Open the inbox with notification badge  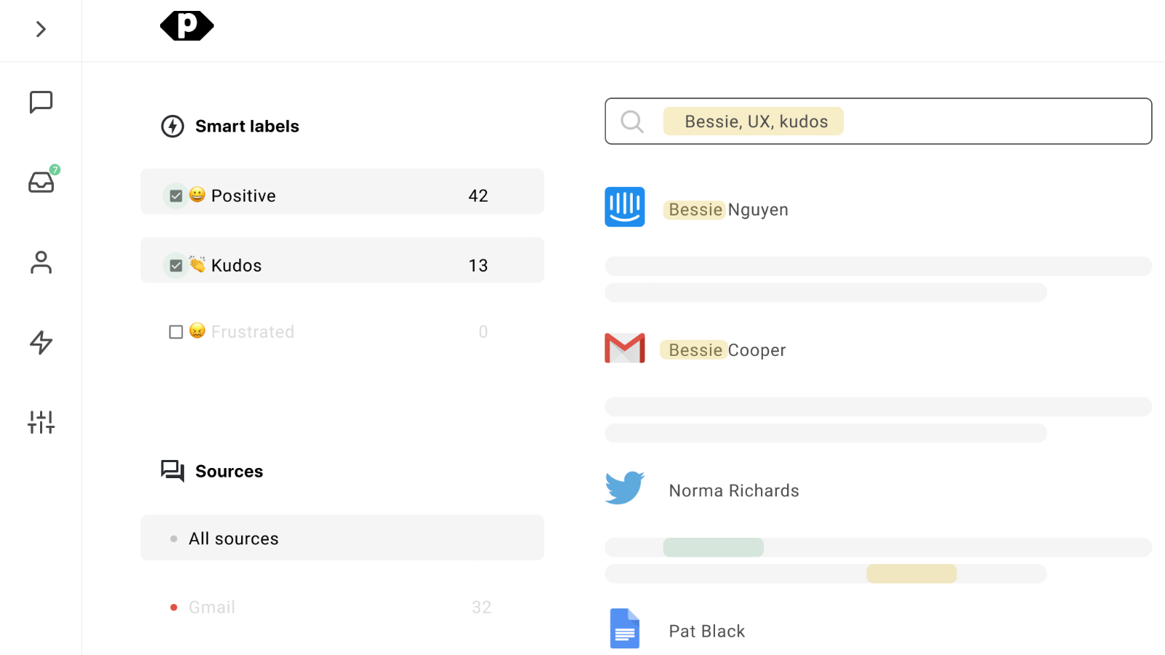coord(42,181)
